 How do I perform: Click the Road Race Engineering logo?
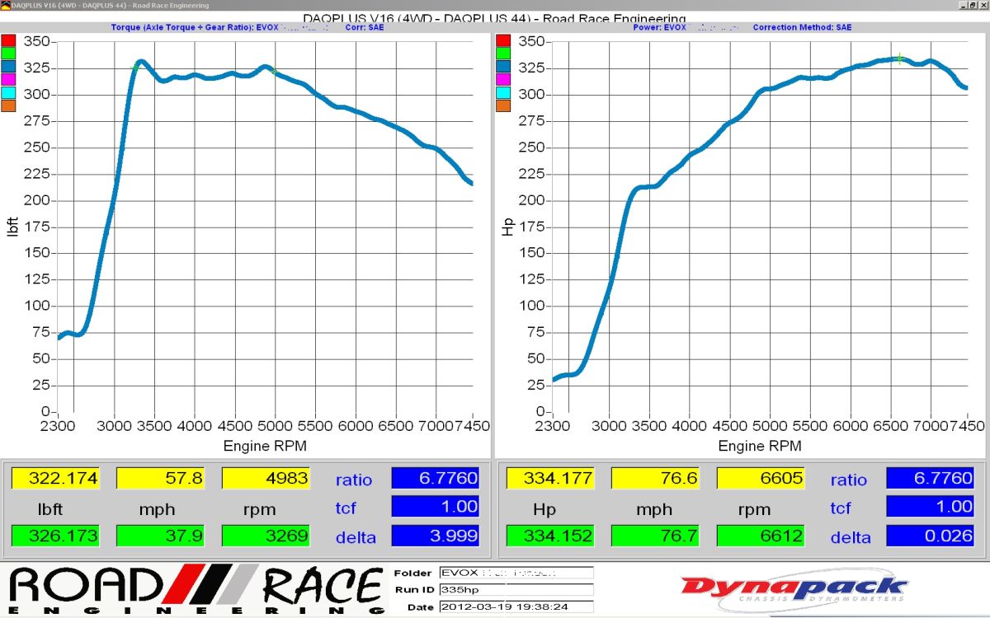tap(196, 590)
